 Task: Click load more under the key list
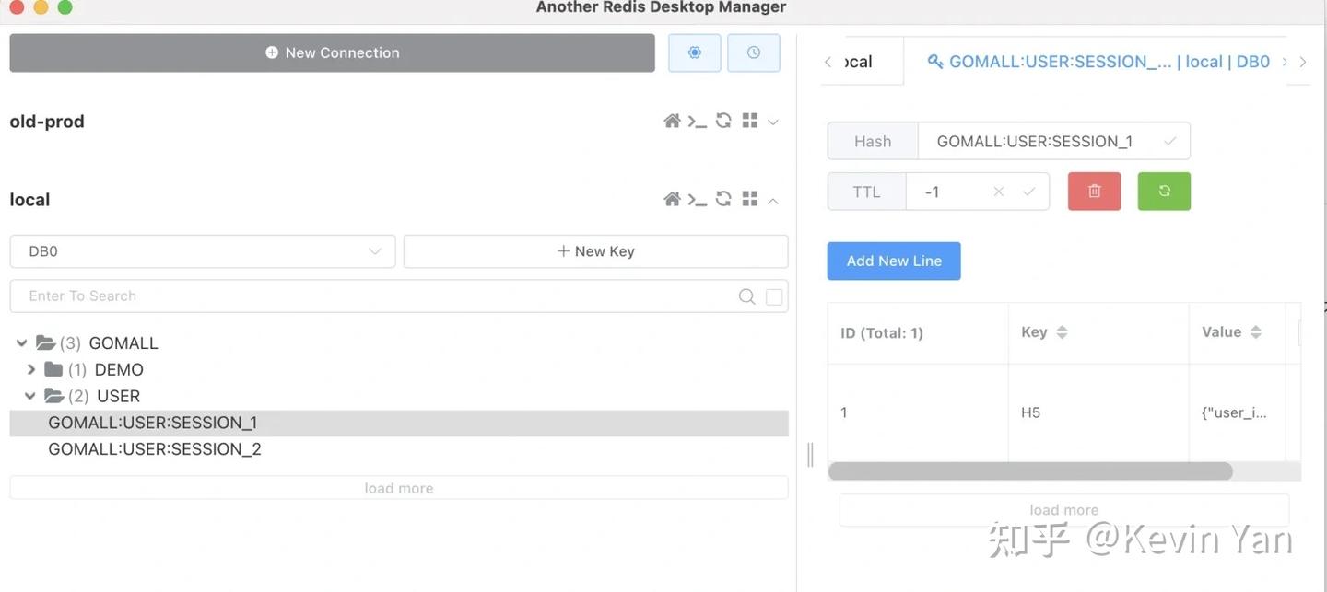pos(398,487)
